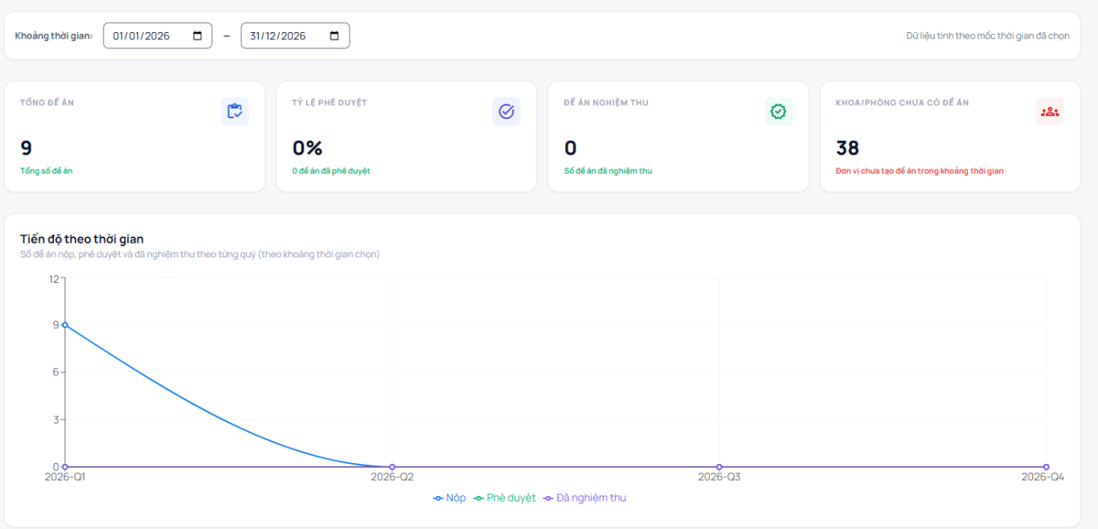Viewport: 1098px width, 529px height.
Task: Click the 0% value in approval rate card
Action: [x=307, y=148]
